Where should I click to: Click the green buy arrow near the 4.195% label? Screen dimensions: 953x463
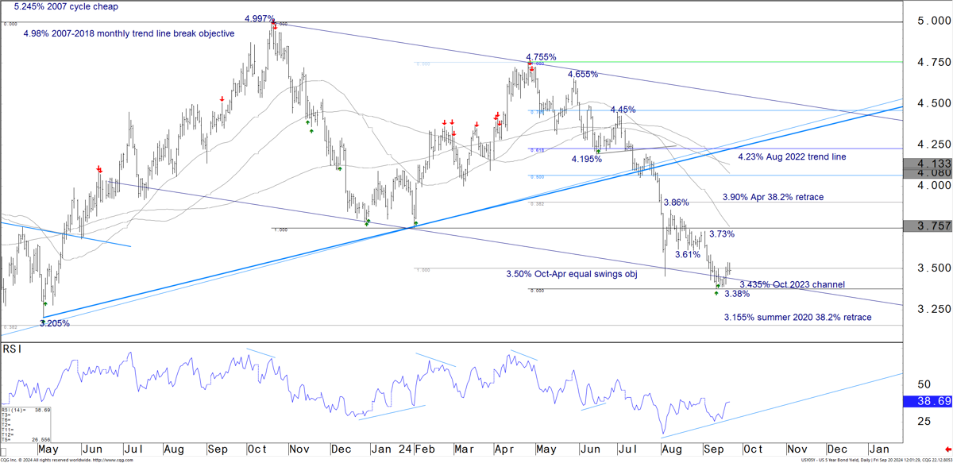[597, 151]
